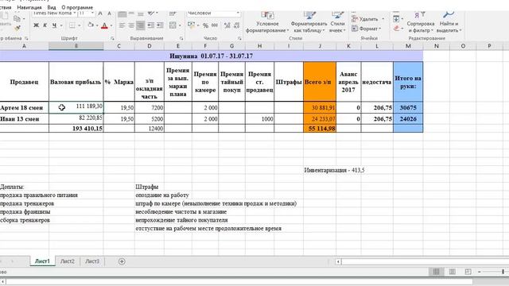The width and height of the screenshot is (509, 286).
Task: Toggle Italic (К) formatting
Action: pos(45,25)
